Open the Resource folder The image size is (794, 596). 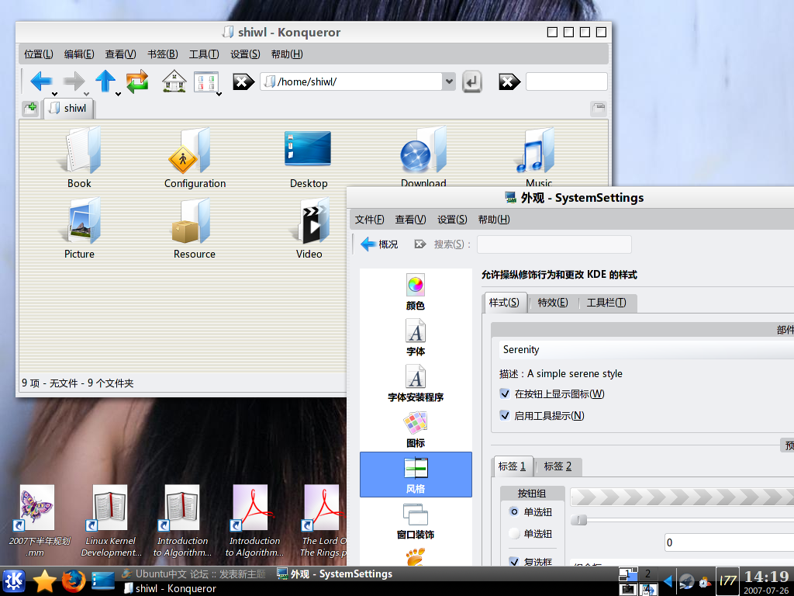pyautogui.click(x=195, y=229)
